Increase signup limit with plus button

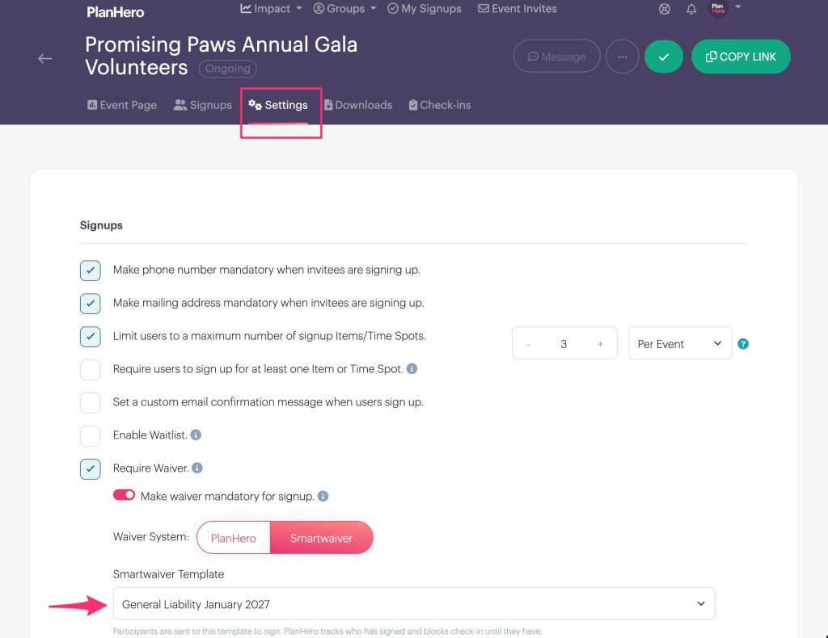(601, 344)
